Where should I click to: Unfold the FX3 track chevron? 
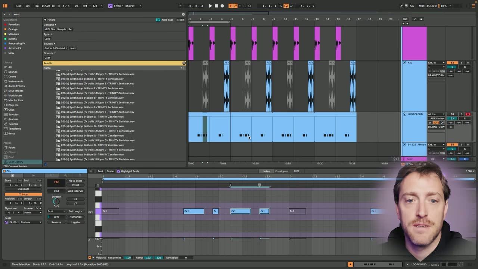tap(404, 63)
